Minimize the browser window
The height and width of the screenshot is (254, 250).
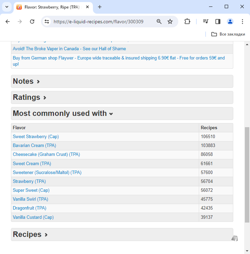point(211,6)
